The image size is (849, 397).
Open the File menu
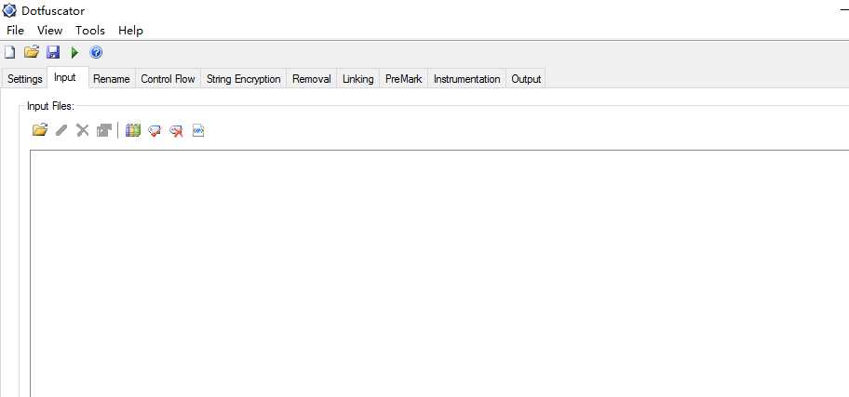tap(15, 31)
